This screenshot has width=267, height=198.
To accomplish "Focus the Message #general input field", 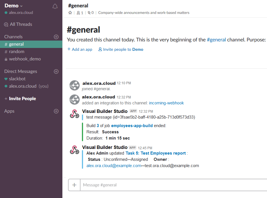I will [174, 185].
